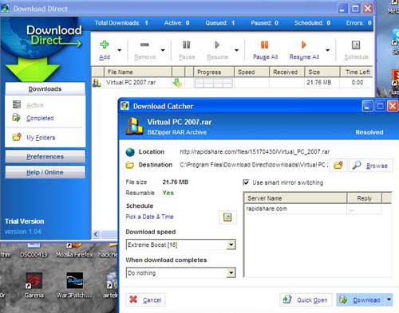Viewport: 399px width, 313px height.
Task: Open the War3Patch desktop shortcut
Action: pyautogui.click(x=74, y=285)
